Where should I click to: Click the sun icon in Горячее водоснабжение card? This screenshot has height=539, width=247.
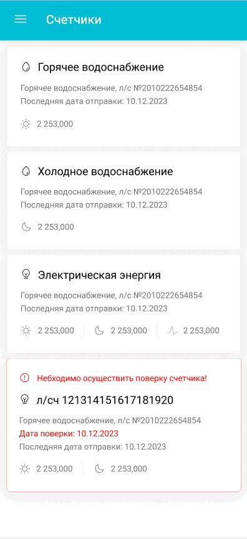coord(26,124)
